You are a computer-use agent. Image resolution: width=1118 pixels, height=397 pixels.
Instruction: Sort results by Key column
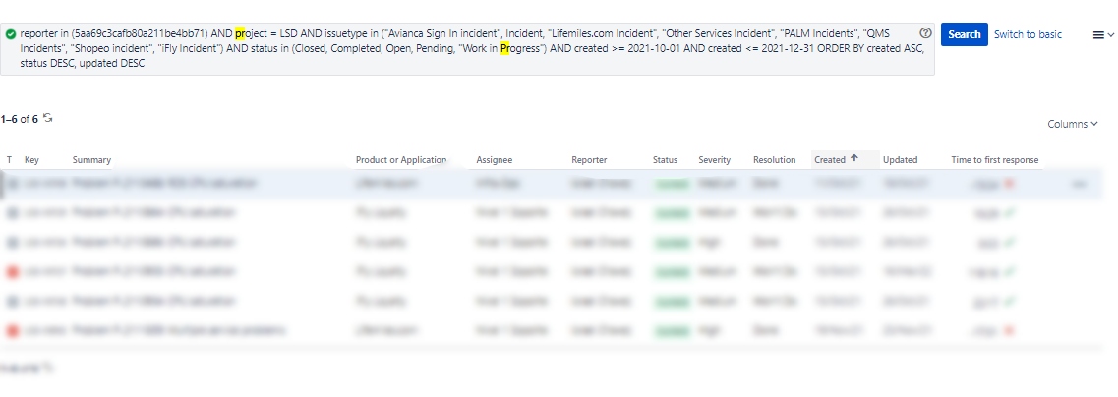[31, 160]
